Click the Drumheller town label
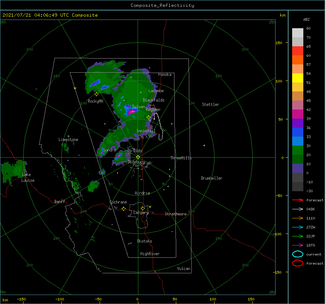 [212, 178]
